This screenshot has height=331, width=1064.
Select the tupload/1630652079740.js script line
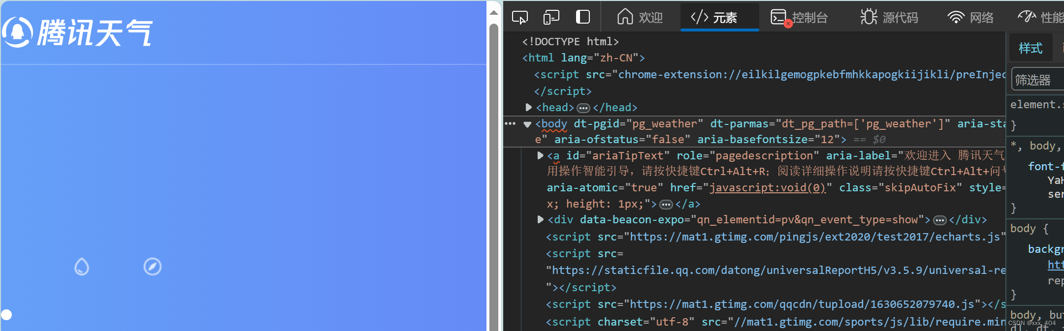775,304
